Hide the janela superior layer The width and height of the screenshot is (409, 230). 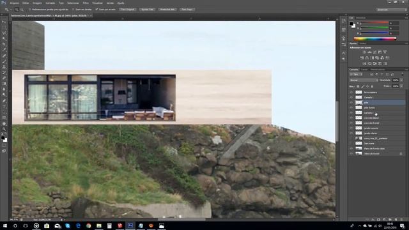351,128
